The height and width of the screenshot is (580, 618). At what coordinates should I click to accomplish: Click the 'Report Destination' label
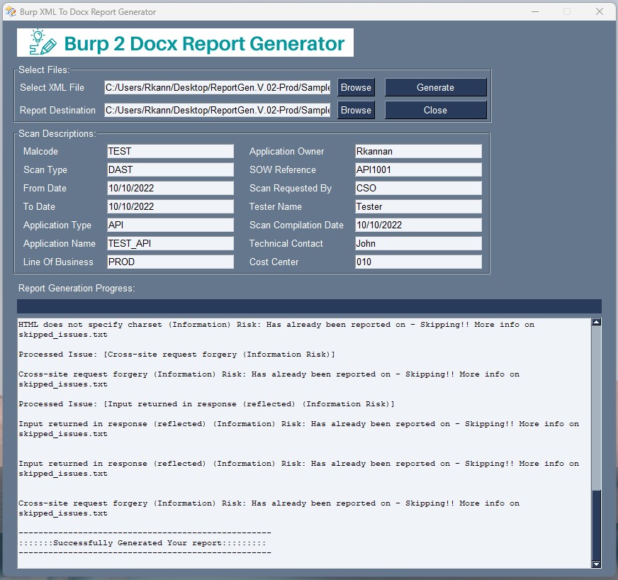pyautogui.click(x=57, y=111)
